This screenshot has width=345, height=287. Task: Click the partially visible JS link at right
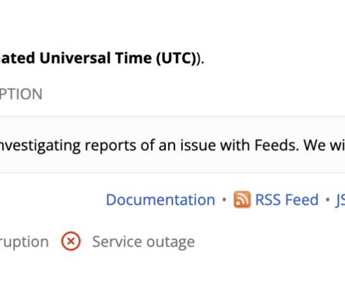340,200
